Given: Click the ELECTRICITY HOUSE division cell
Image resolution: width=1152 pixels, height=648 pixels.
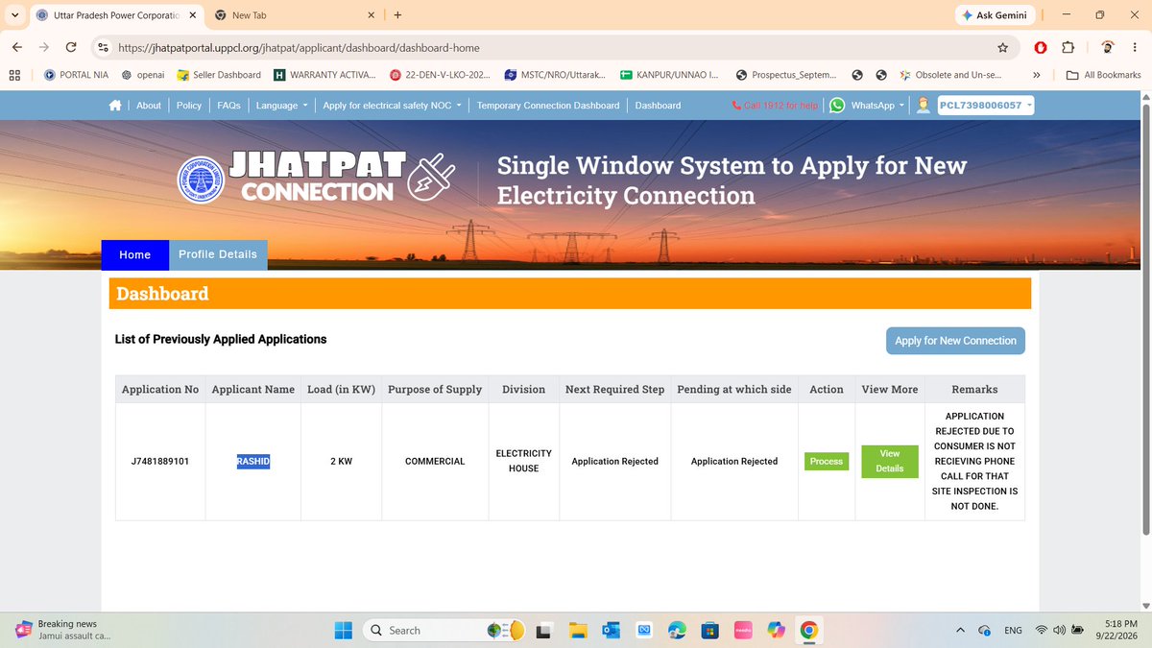Looking at the screenshot, I should coord(523,461).
